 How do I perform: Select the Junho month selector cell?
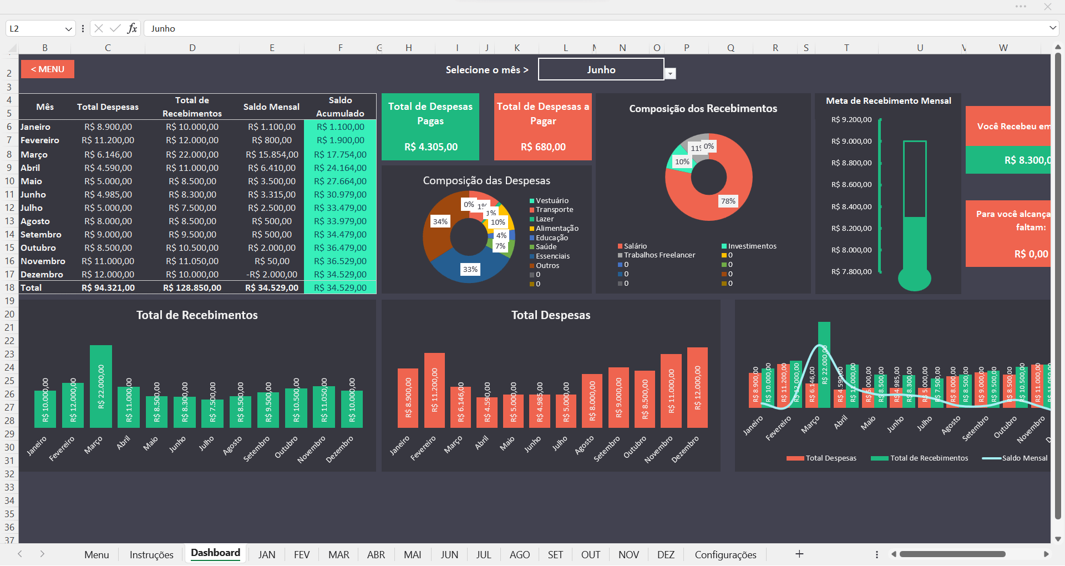tap(601, 69)
